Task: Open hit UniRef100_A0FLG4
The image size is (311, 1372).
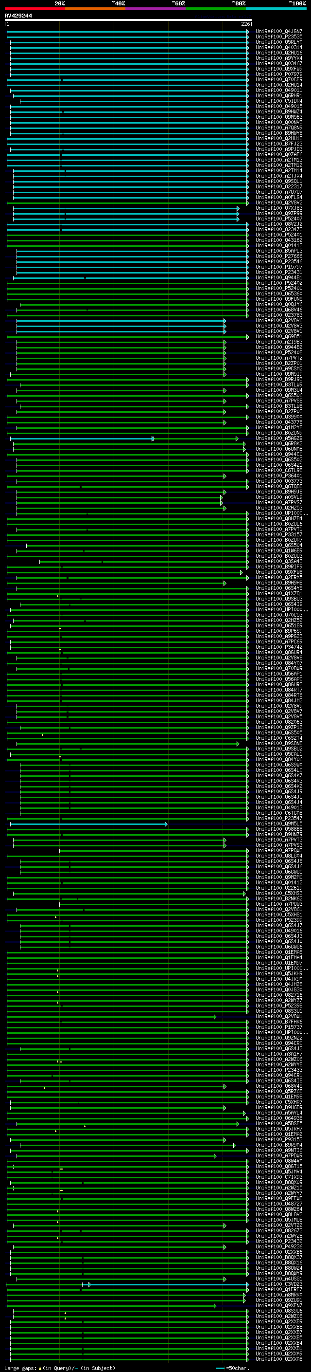Action: [279, 198]
